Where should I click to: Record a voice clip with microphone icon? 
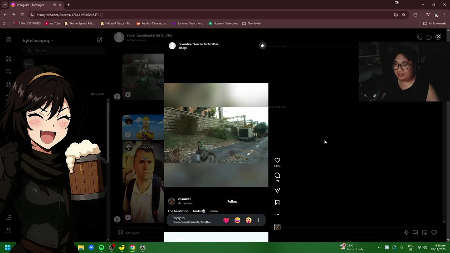pos(406,233)
